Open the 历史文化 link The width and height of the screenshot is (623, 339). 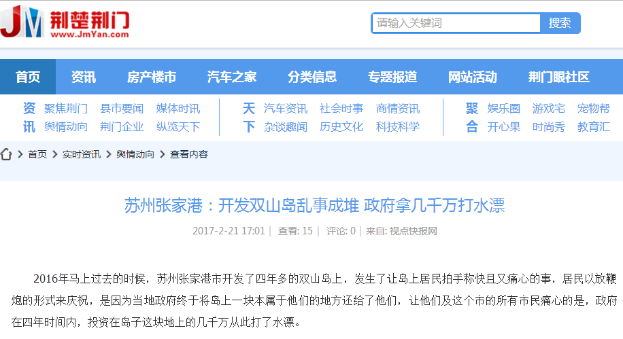coord(341,127)
